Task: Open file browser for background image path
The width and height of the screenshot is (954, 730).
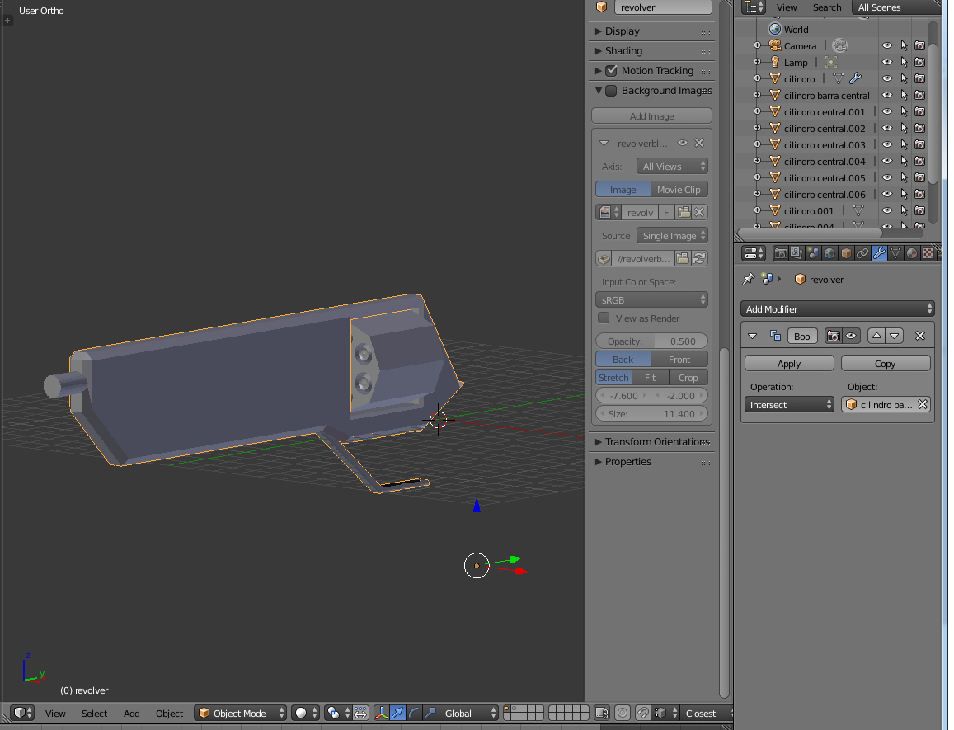Action: tap(683, 259)
